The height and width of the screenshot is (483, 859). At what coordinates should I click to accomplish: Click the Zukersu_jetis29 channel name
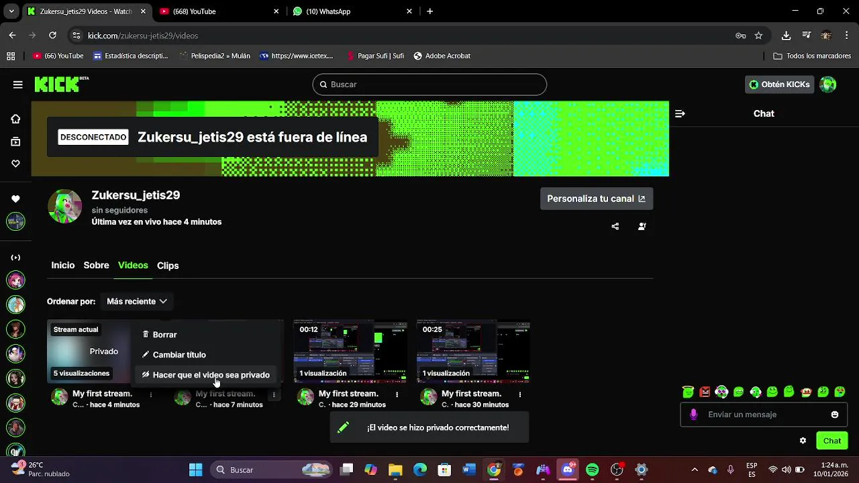coord(136,195)
